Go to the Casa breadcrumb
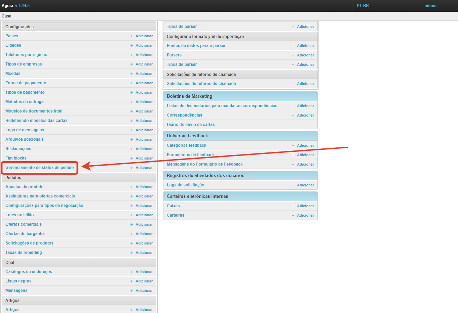Screen dimensions: 458x313 [x=6, y=16]
